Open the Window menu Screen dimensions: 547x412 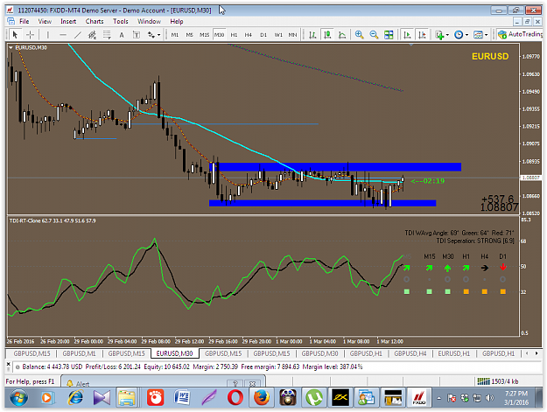tap(149, 21)
